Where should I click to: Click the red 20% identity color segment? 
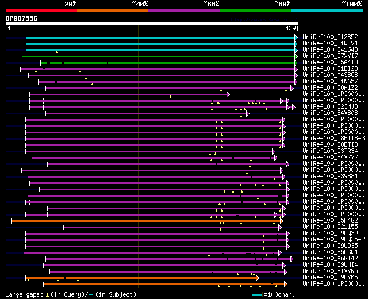(41, 10)
